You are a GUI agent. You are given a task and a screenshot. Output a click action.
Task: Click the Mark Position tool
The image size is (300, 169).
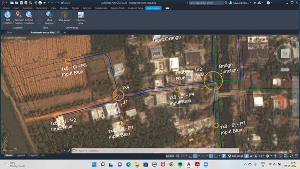click(x=49, y=18)
